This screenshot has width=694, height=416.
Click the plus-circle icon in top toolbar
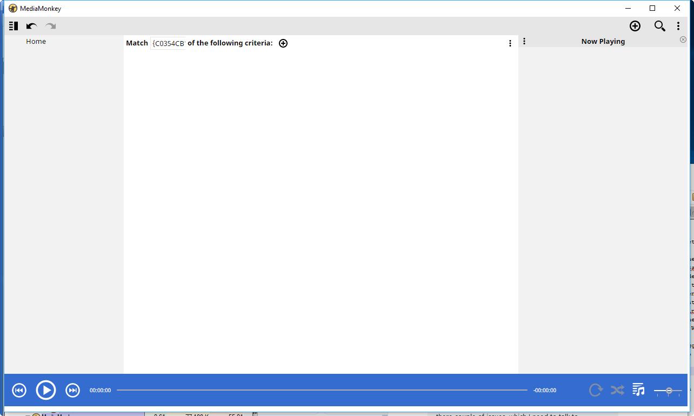[x=635, y=26]
